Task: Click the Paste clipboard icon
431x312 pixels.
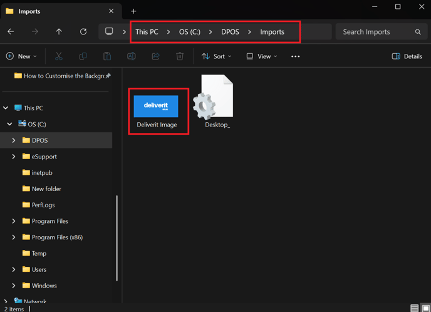Action: tap(107, 56)
